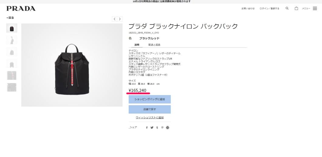Screen dimensions: 322x157
Task: Switch to the 配送と返品 tab
Action: (154, 45)
